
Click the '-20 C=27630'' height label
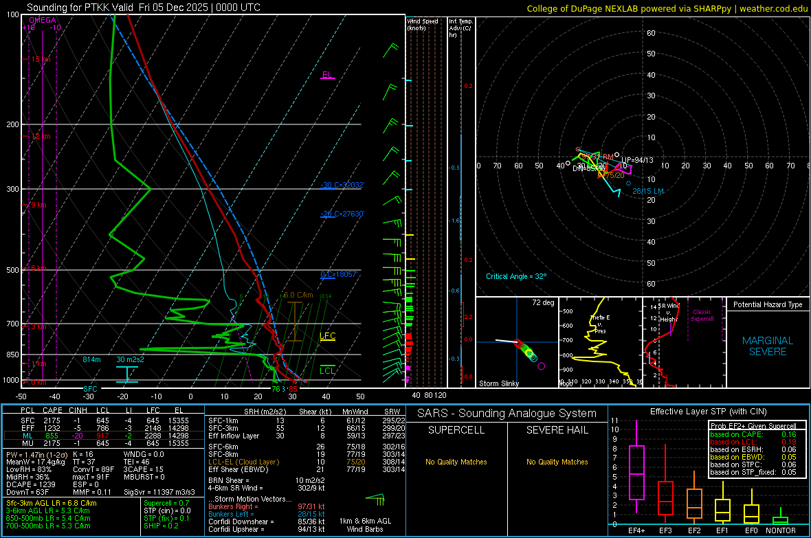342,214
